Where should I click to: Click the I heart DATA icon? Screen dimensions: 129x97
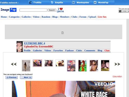click(60, 10)
